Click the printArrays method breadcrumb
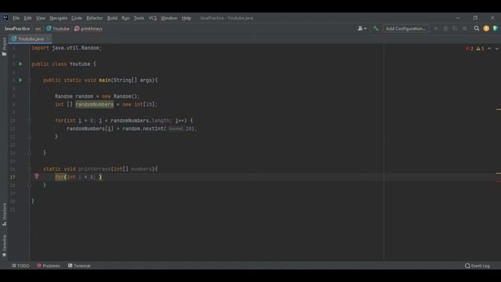 coord(88,29)
